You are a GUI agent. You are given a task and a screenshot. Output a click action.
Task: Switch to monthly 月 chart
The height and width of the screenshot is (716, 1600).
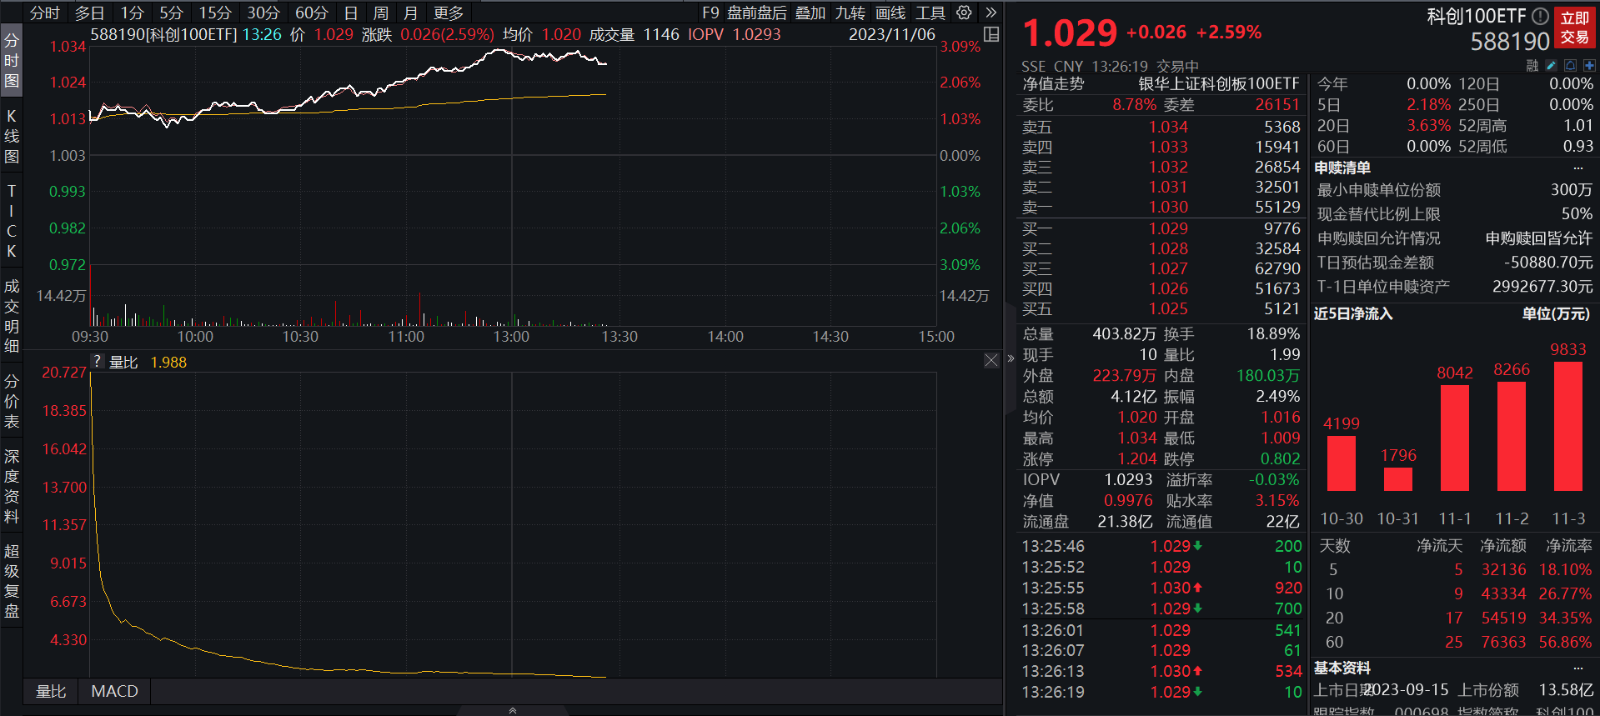click(x=410, y=13)
